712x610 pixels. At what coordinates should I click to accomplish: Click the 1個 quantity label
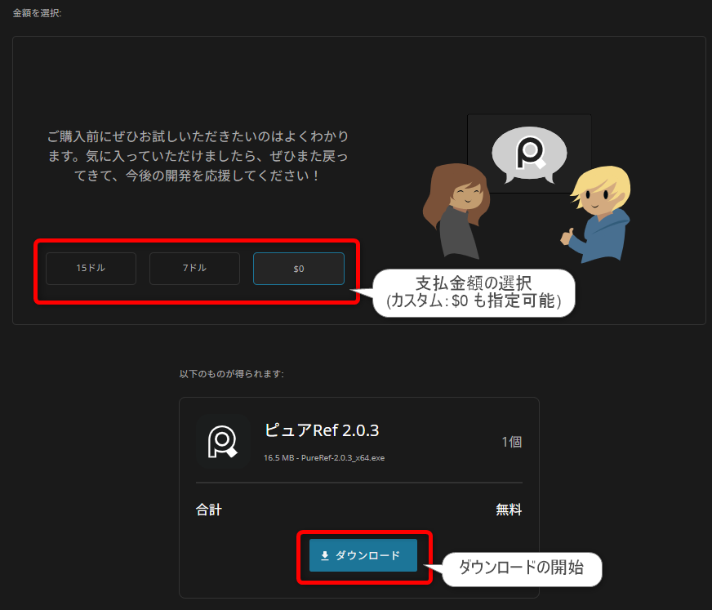(511, 442)
